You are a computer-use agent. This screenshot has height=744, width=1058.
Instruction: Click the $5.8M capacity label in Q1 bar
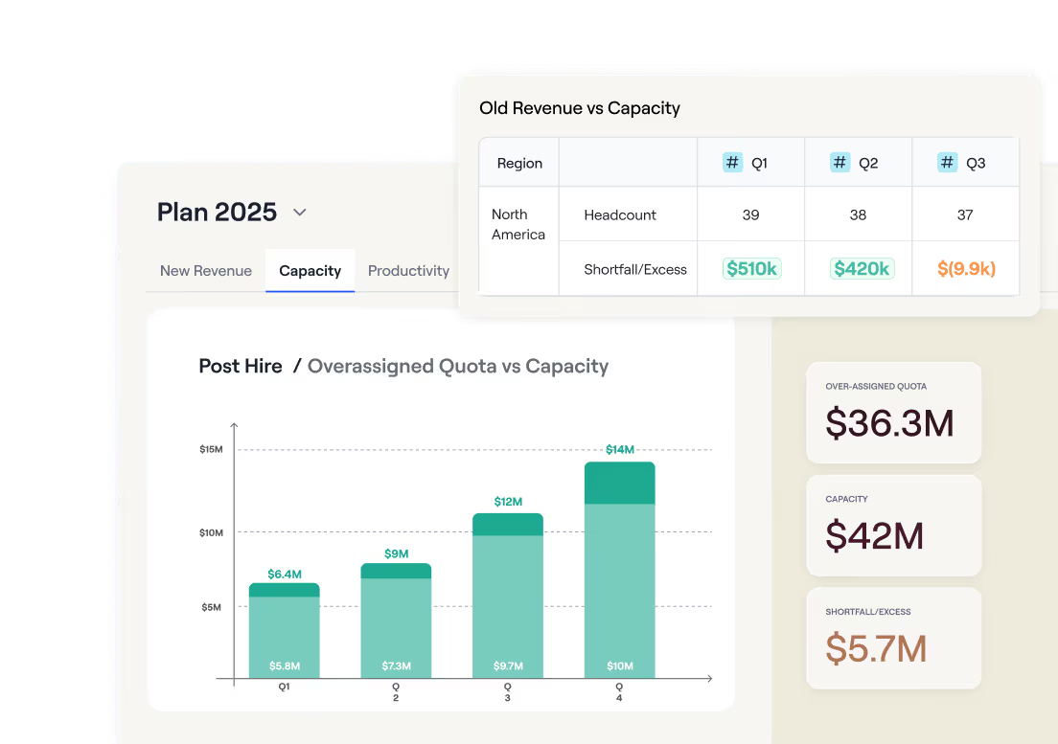(x=284, y=665)
